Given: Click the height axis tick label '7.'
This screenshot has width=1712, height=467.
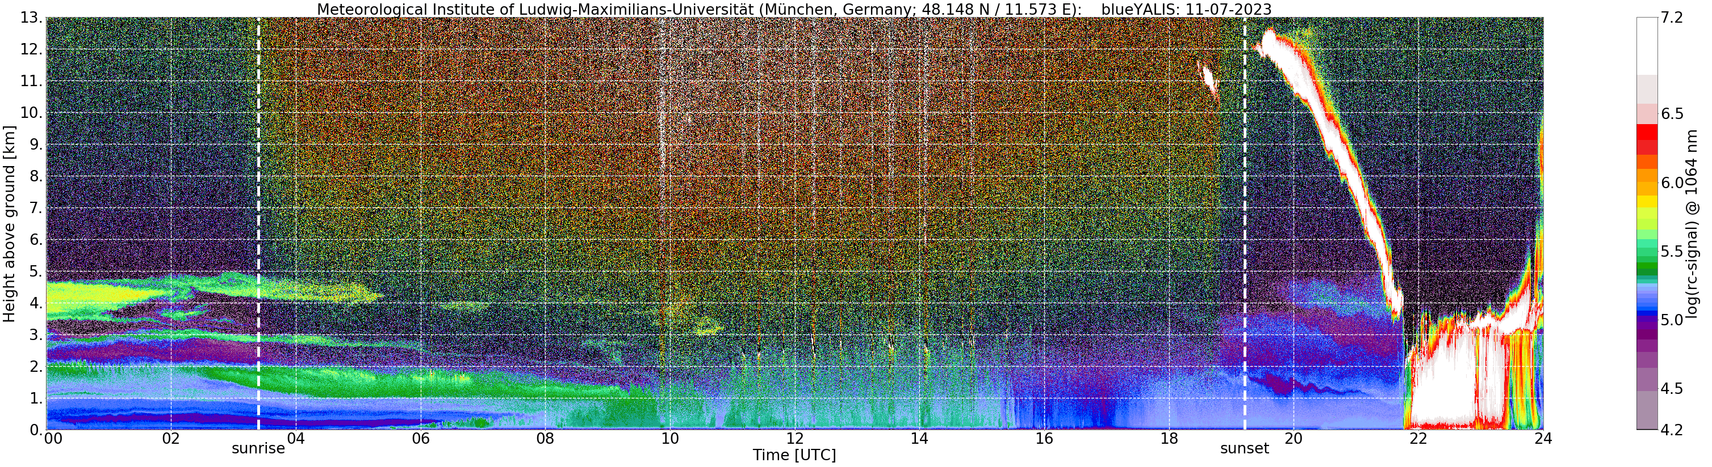Looking at the screenshot, I should pyautogui.click(x=36, y=209).
